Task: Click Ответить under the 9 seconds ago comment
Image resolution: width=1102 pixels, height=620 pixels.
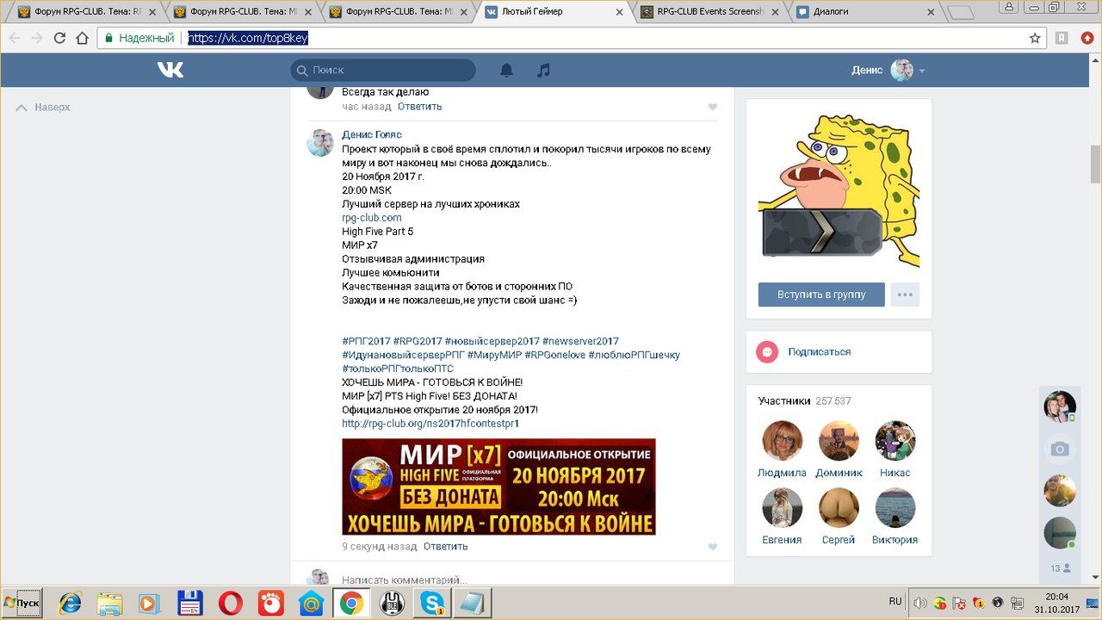Action: coord(446,547)
